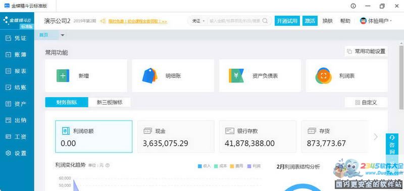Click the 2019年第2期 period label
This screenshot has width=404, height=191.
pyautogui.click(x=84, y=21)
